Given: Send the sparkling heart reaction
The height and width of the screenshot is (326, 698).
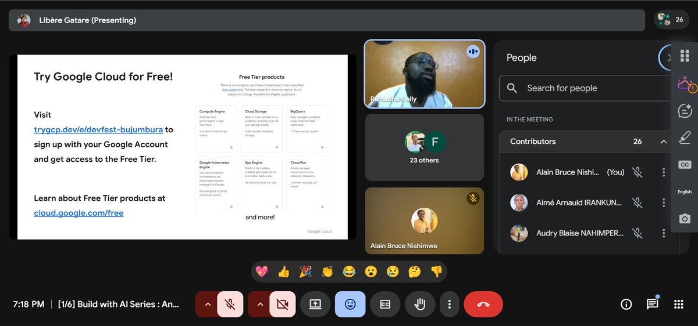Looking at the screenshot, I should pos(262,271).
